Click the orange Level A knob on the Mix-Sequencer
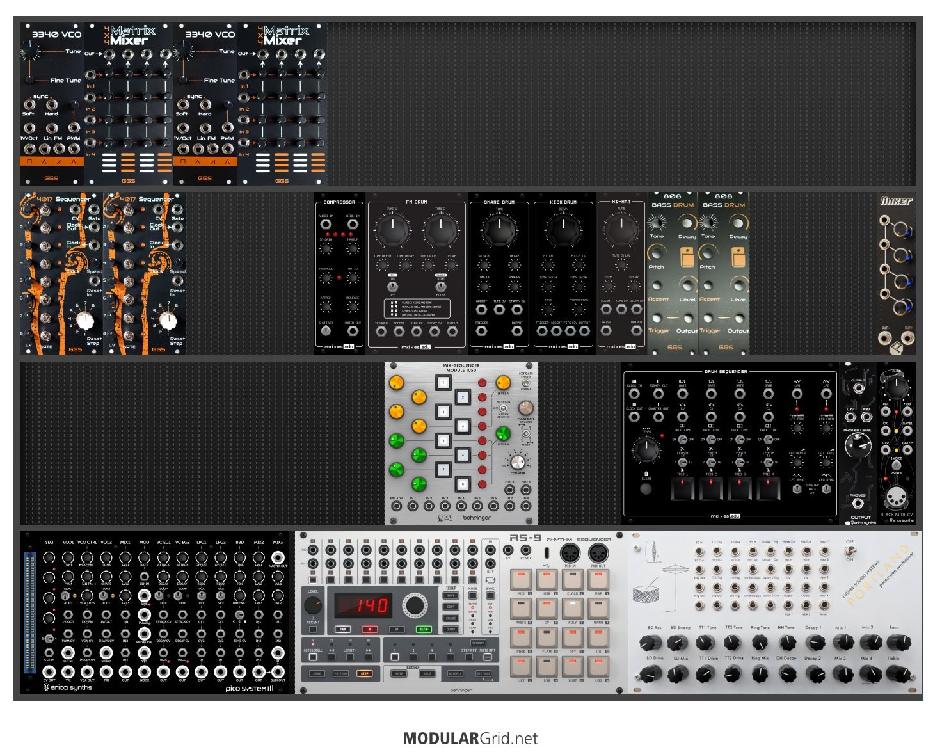 pos(503,383)
